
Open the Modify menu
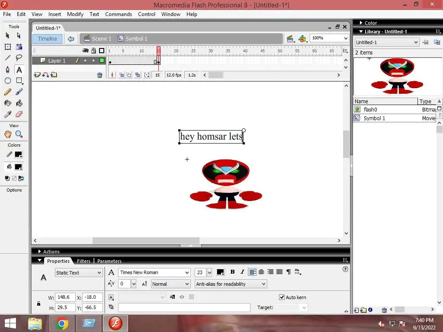(75, 14)
